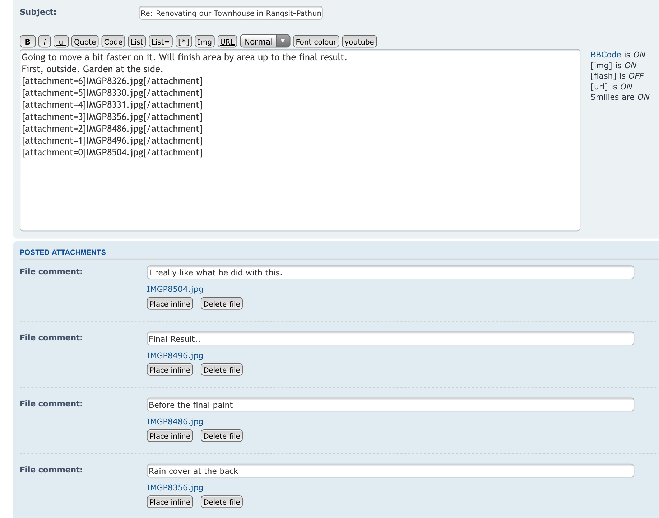Screen dimensions: 659x518
Task: Click the Bold (B) formatting button
Action: [28, 42]
